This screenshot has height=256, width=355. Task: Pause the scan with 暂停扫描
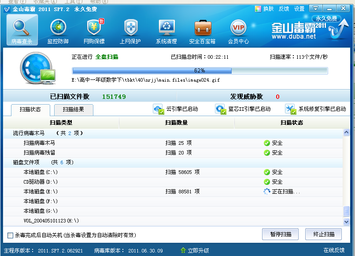click(280, 234)
